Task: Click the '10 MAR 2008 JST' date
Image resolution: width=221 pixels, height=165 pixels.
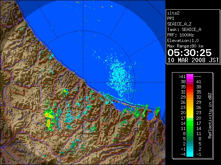Action: tap(193, 60)
